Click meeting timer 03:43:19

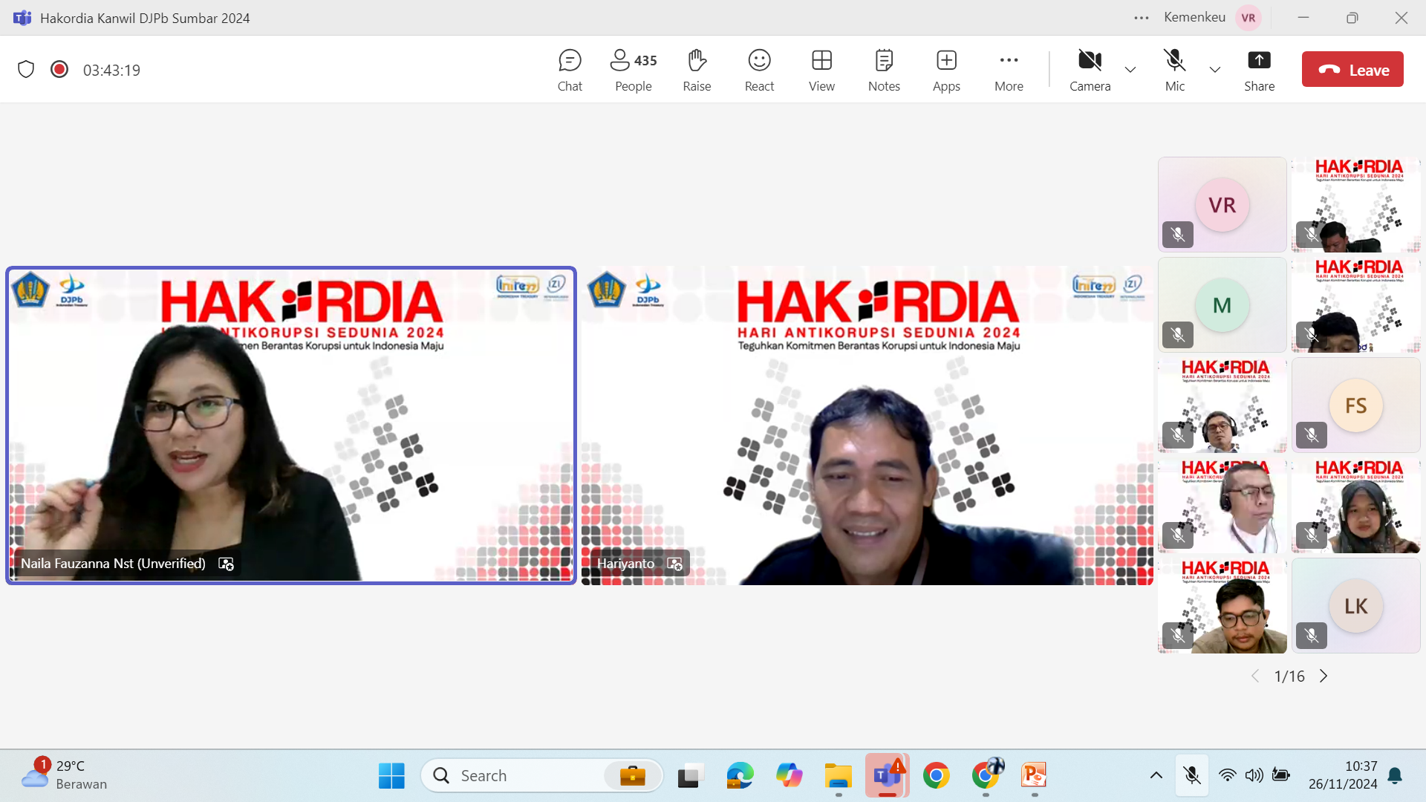111,70
